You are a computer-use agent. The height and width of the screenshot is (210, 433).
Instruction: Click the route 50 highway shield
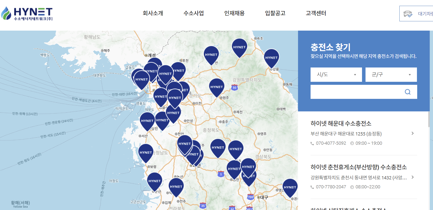click(235, 88)
